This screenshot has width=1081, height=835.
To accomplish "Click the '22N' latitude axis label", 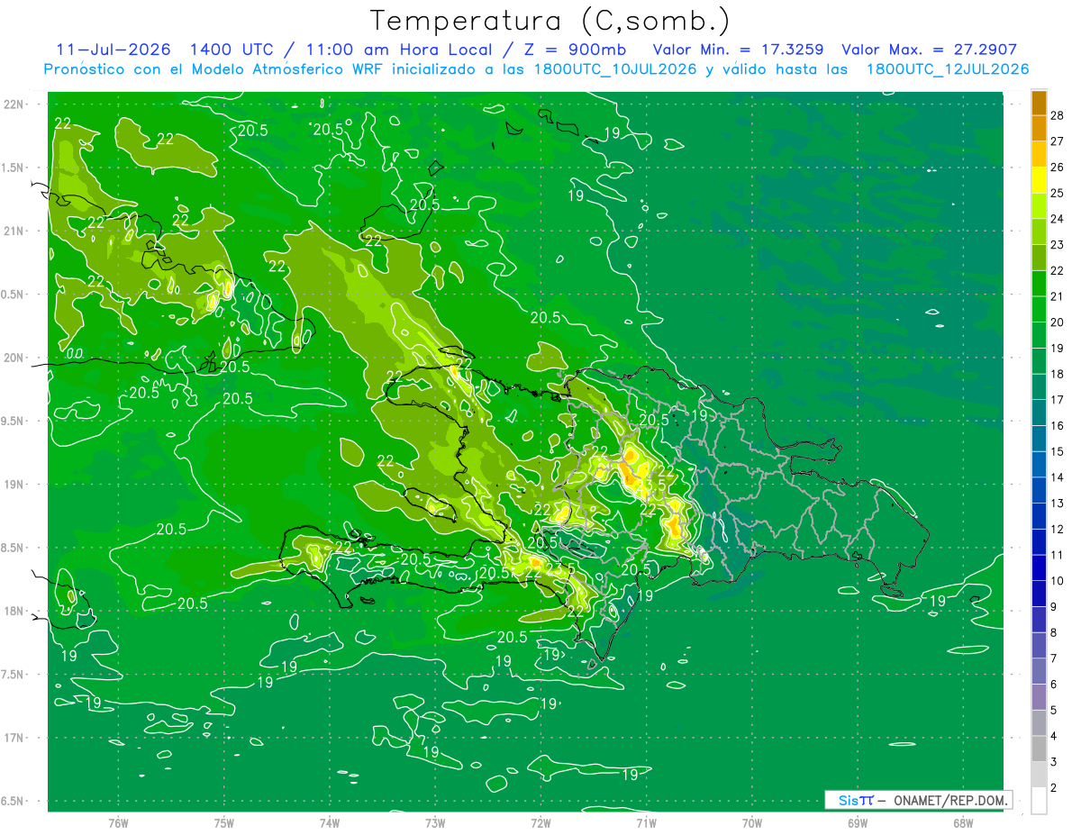I will [14, 104].
